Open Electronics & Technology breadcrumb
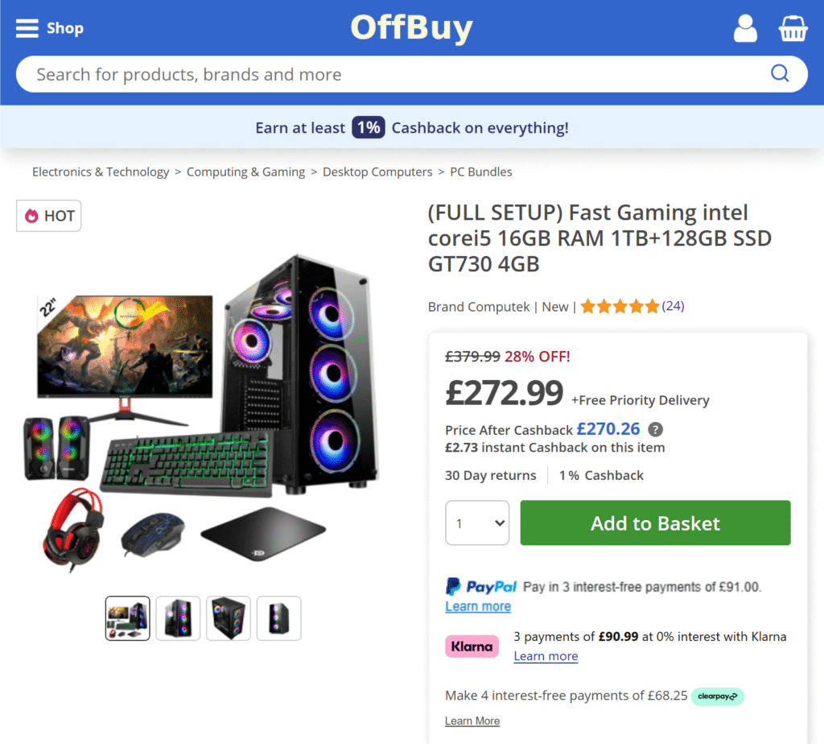Viewport: 824px width, 744px height. click(x=101, y=172)
